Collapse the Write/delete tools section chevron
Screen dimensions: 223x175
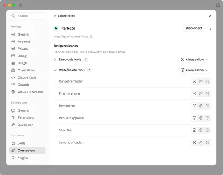[55, 70]
